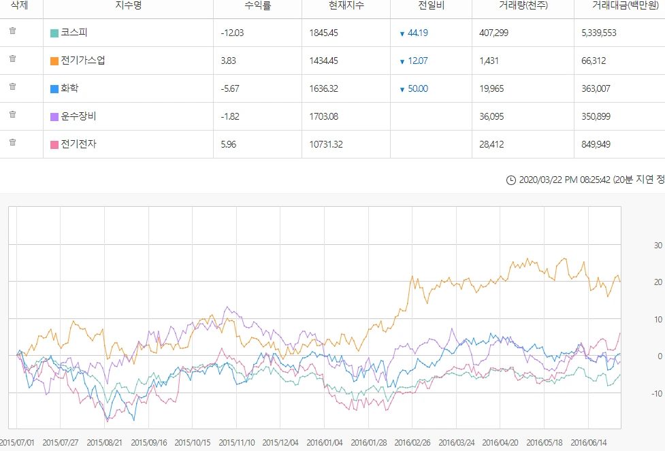Click trading volume 407,299
665x451 pixels.
pyautogui.click(x=493, y=33)
